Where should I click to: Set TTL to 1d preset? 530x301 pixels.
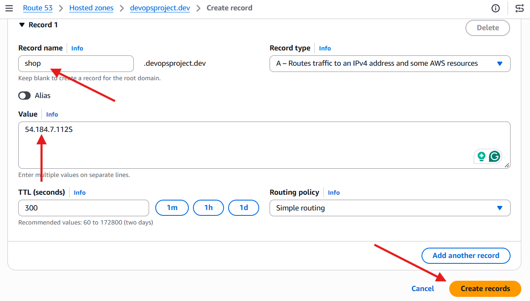[243, 208]
